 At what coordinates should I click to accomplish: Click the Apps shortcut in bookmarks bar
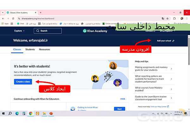5,24
